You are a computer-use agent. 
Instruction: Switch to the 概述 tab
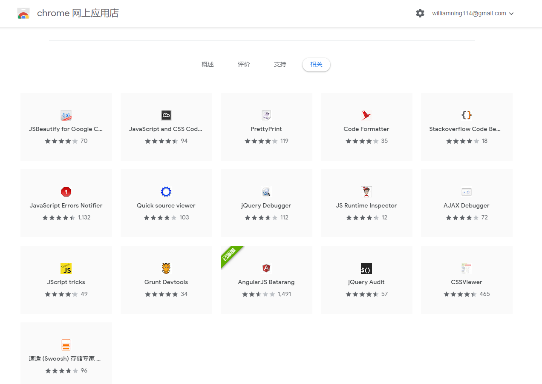(208, 65)
